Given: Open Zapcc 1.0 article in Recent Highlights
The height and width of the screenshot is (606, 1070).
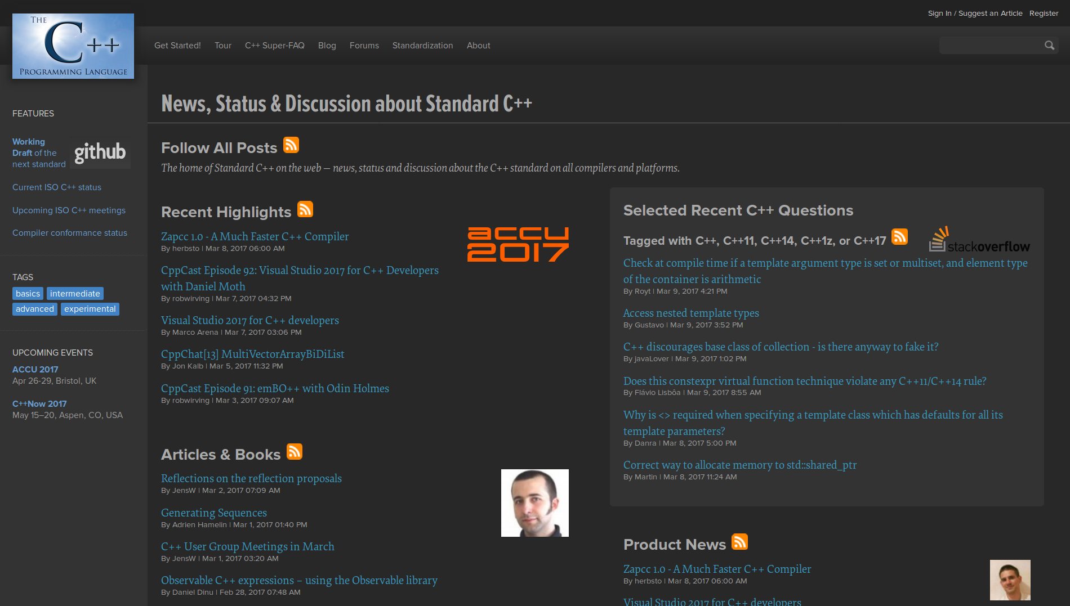Looking at the screenshot, I should point(255,236).
